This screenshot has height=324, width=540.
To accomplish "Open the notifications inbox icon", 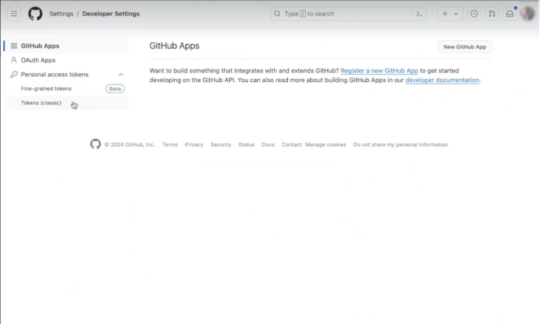I will click(509, 13).
